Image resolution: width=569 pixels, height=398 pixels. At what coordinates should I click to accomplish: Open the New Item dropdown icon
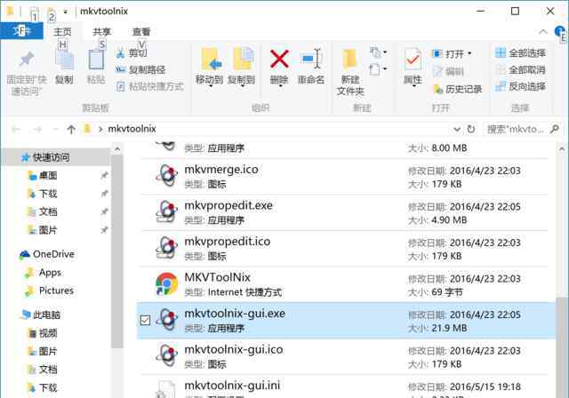(x=378, y=52)
